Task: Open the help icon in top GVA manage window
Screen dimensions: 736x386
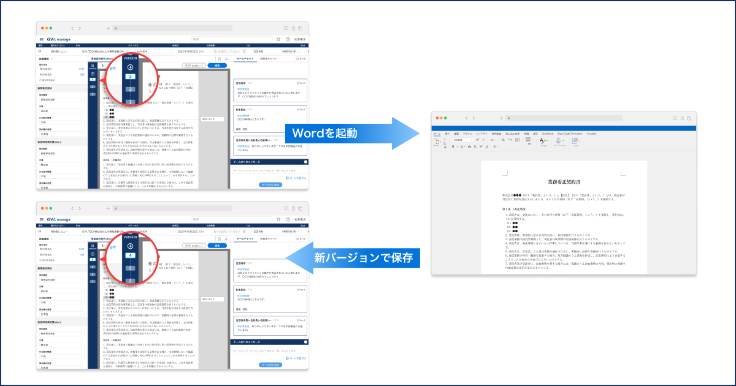Action: click(x=288, y=39)
